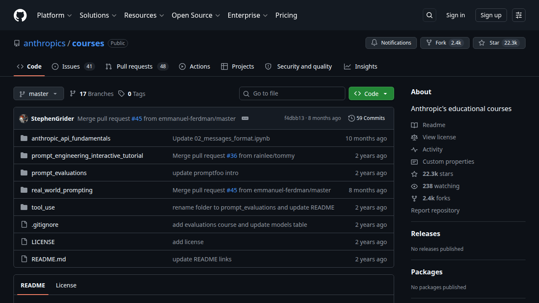Open the Projects tab
539x303 pixels.
point(237,66)
